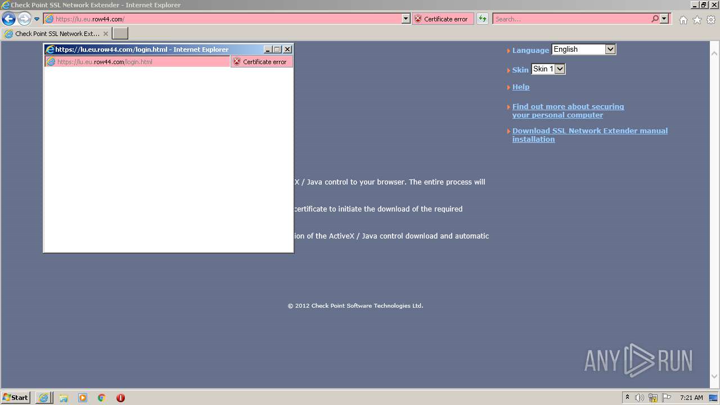Screen dimensions: 720x405
Task: Minimize the main Internet Explorer window
Action: (x=695, y=4)
